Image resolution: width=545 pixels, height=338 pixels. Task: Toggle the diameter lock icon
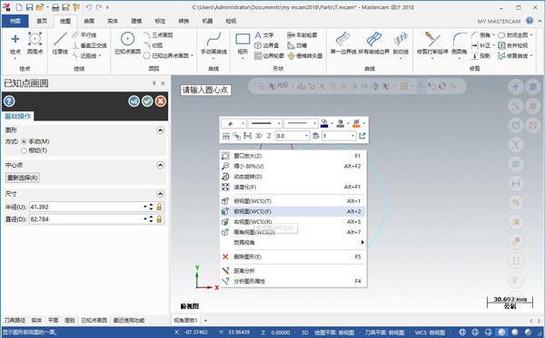pyautogui.click(x=159, y=219)
